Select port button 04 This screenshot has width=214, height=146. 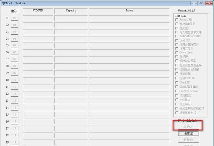14,39
